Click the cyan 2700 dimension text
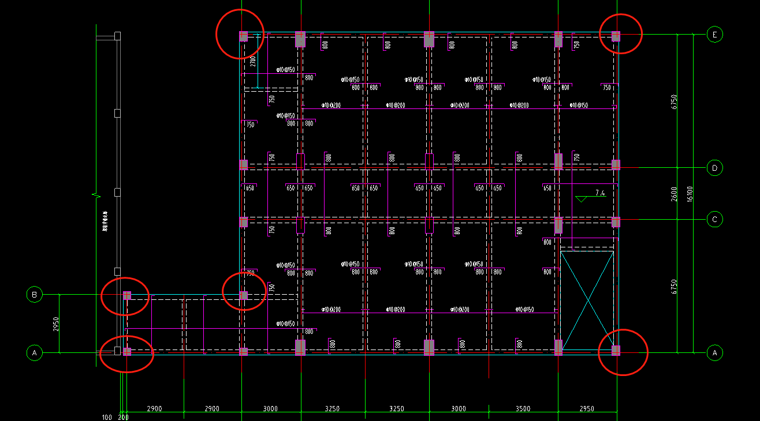 [253, 61]
